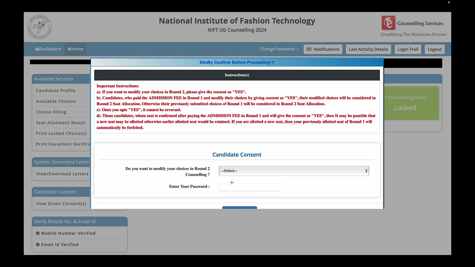
Task: Click the Candidate Consent form heading
Action: tap(237, 155)
